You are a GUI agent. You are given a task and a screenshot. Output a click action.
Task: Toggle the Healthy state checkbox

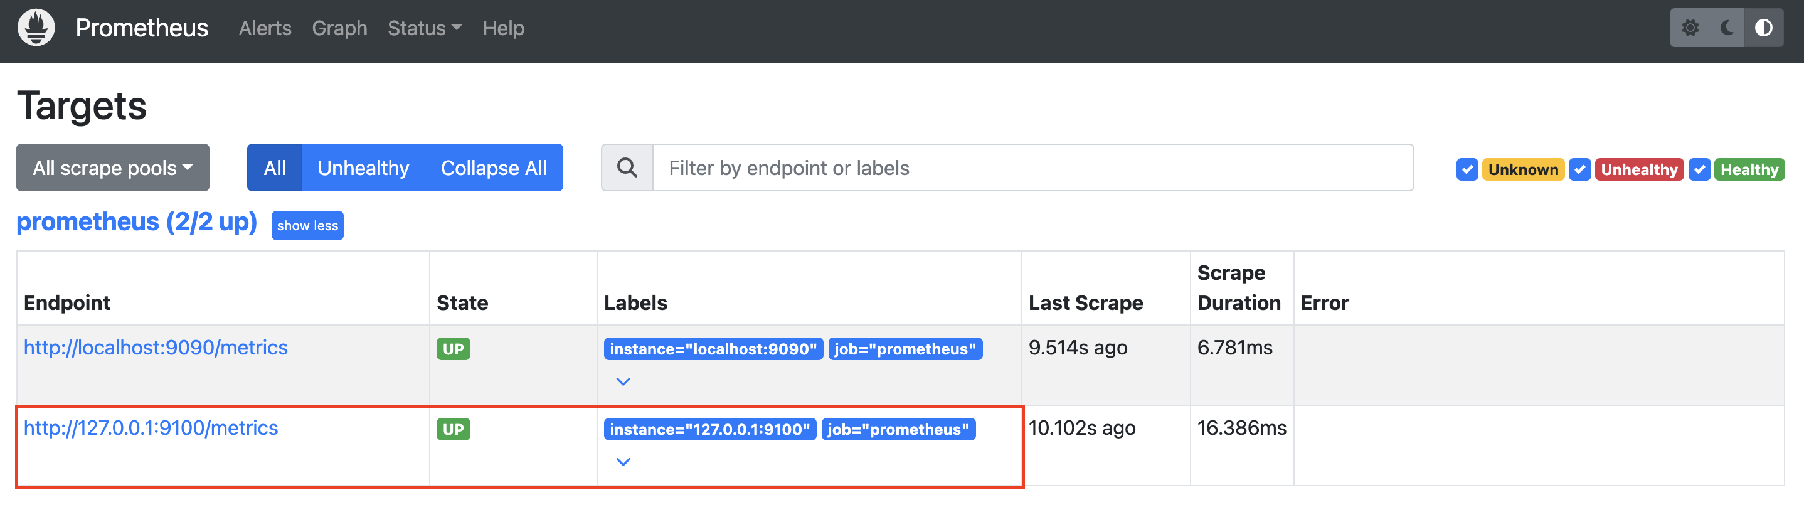[x=1700, y=169]
